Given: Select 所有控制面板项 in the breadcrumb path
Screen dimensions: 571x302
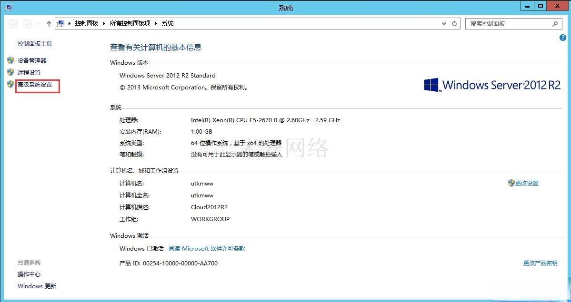Looking at the screenshot, I should (x=130, y=23).
